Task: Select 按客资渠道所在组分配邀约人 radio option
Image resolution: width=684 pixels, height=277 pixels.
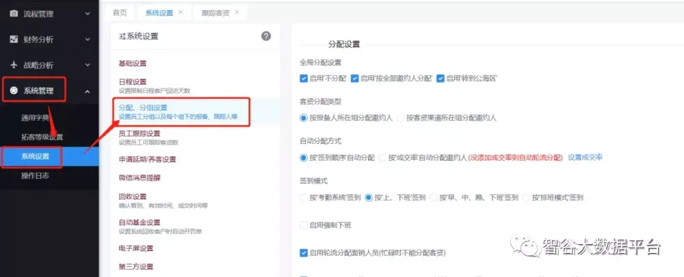Action: [401, 118]
